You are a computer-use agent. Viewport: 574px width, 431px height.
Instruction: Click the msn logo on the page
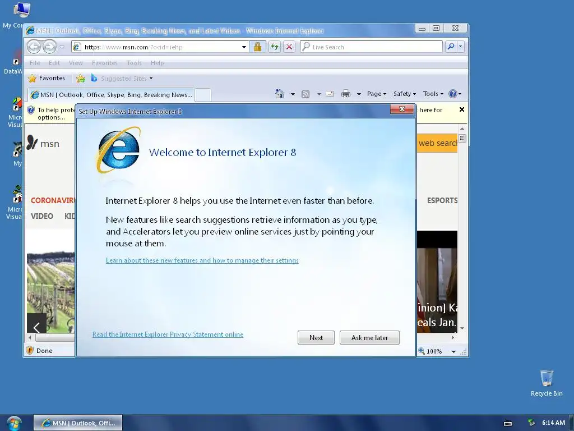coord(43,143)
